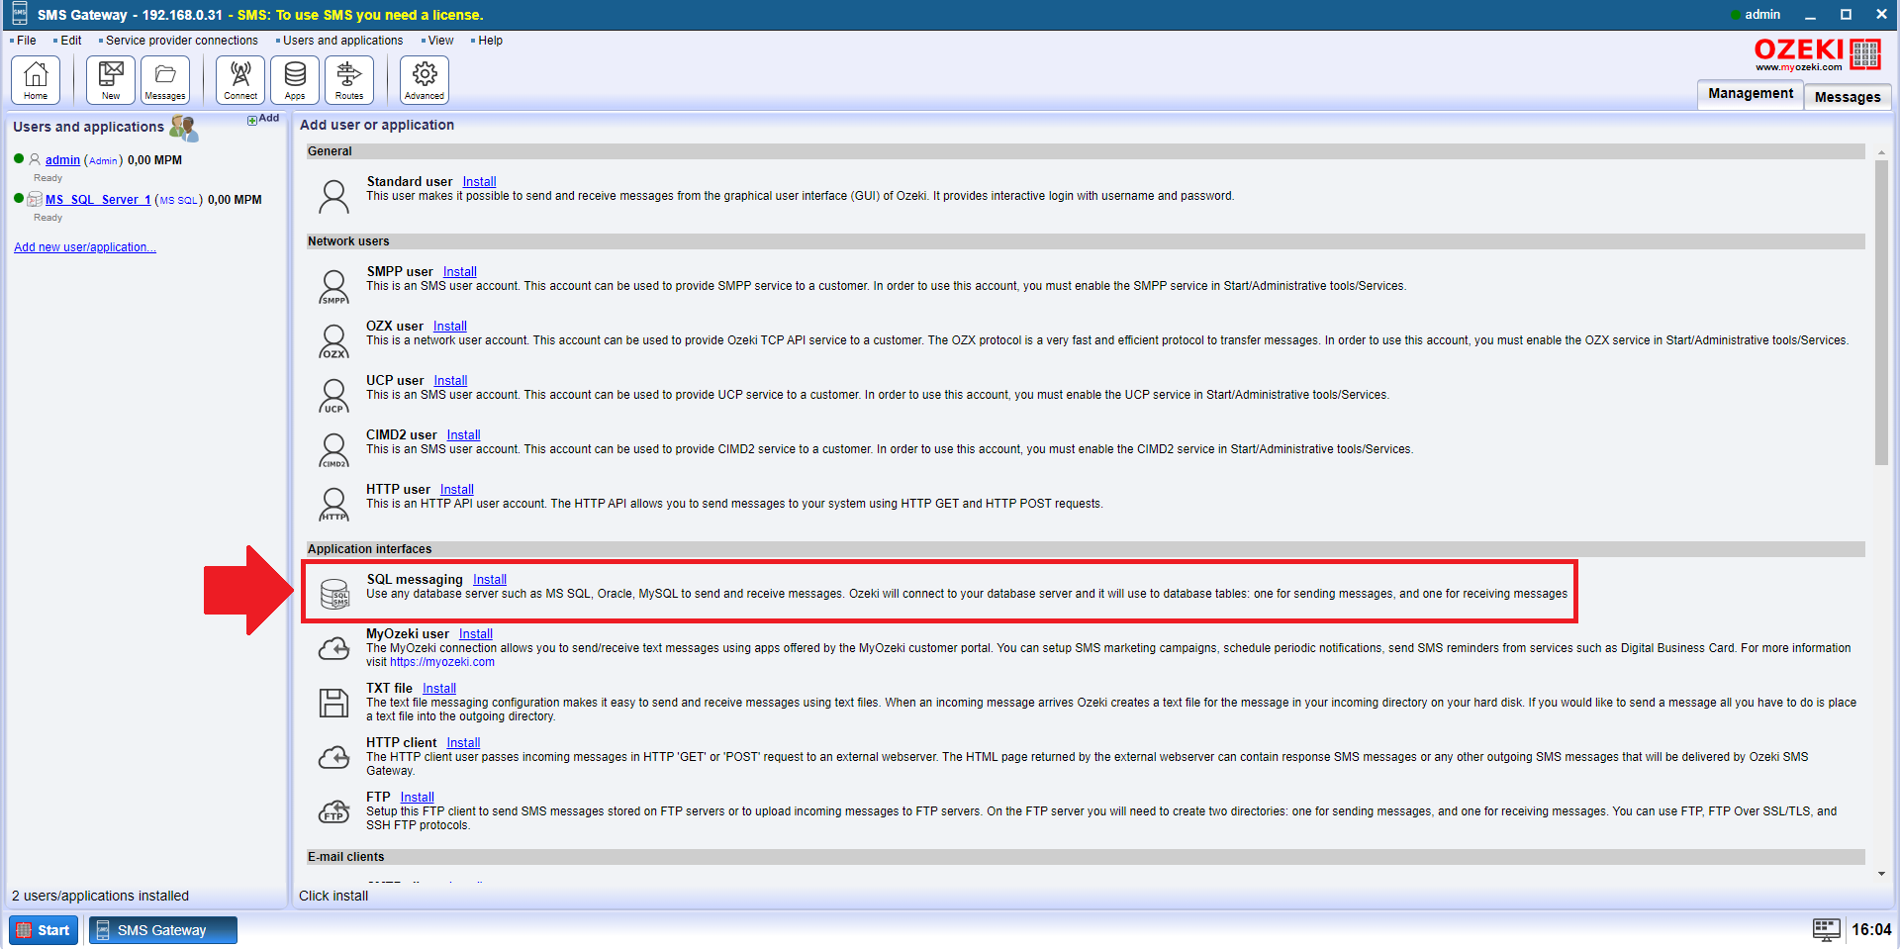1900x949 pixels.
Task: Install the UCP user
Action: click(x=450, y=381)
